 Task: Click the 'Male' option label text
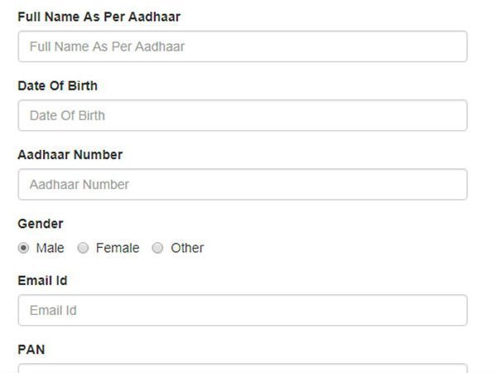tap(50, 248)
